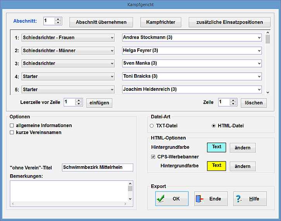Increase the Abschnitt number with up arrow
Image resolution: width=281 pixels, height=221 pixels.
coord(58,19)
